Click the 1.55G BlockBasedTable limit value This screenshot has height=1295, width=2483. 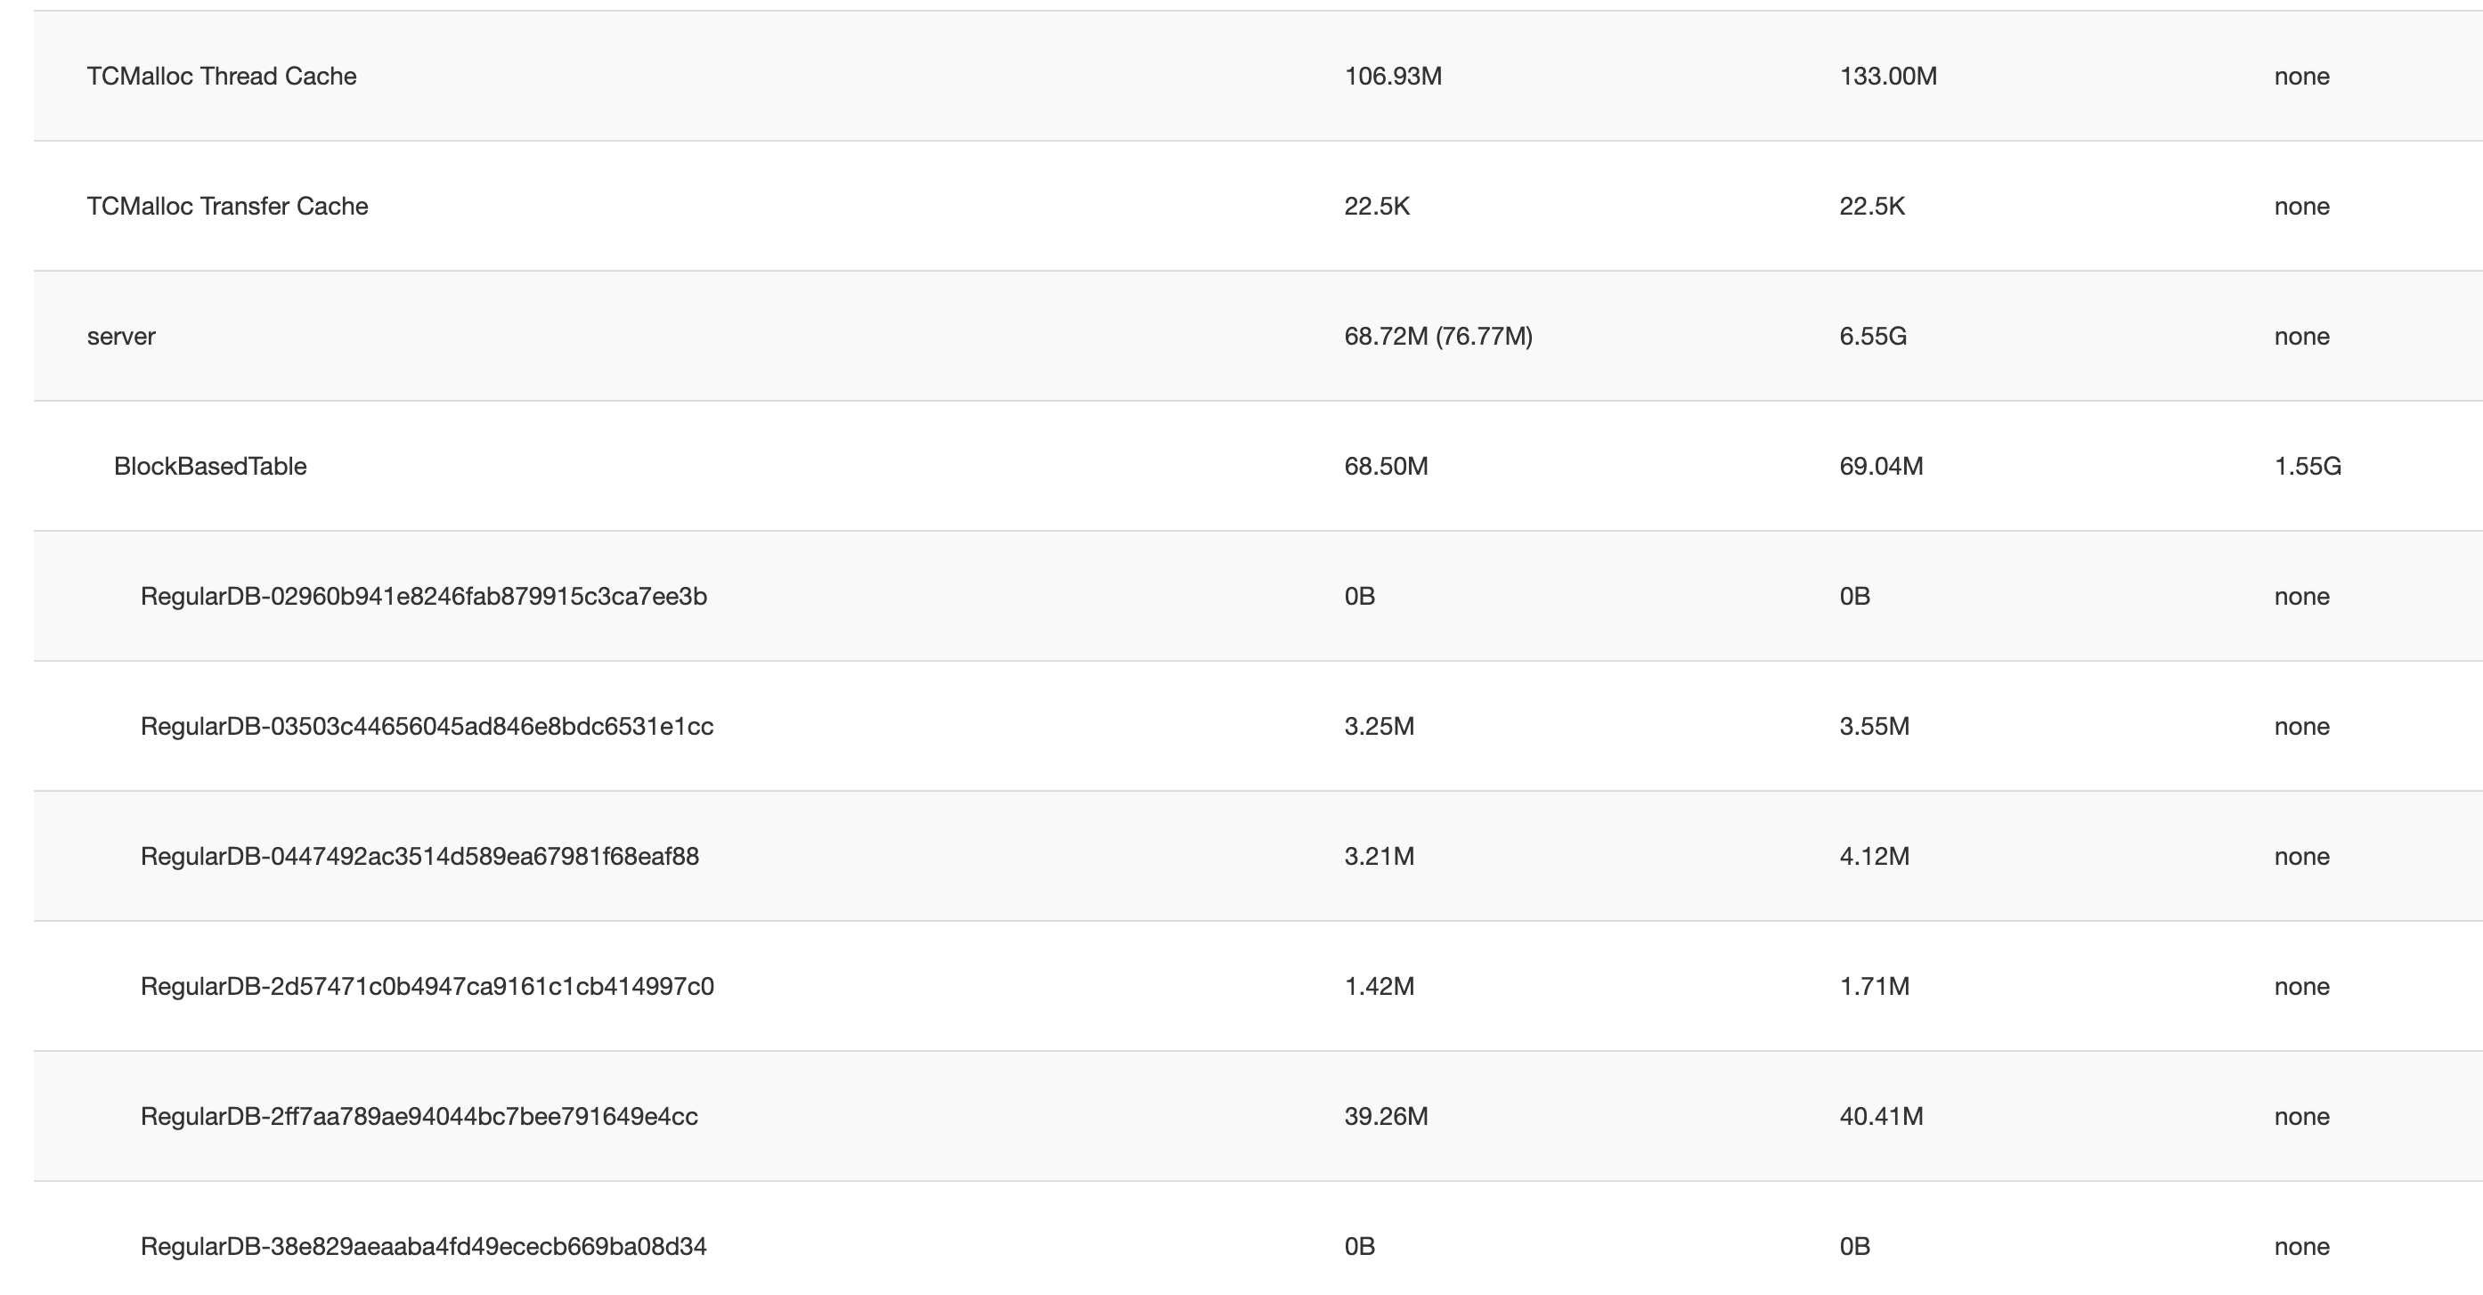pos(2307,467)
